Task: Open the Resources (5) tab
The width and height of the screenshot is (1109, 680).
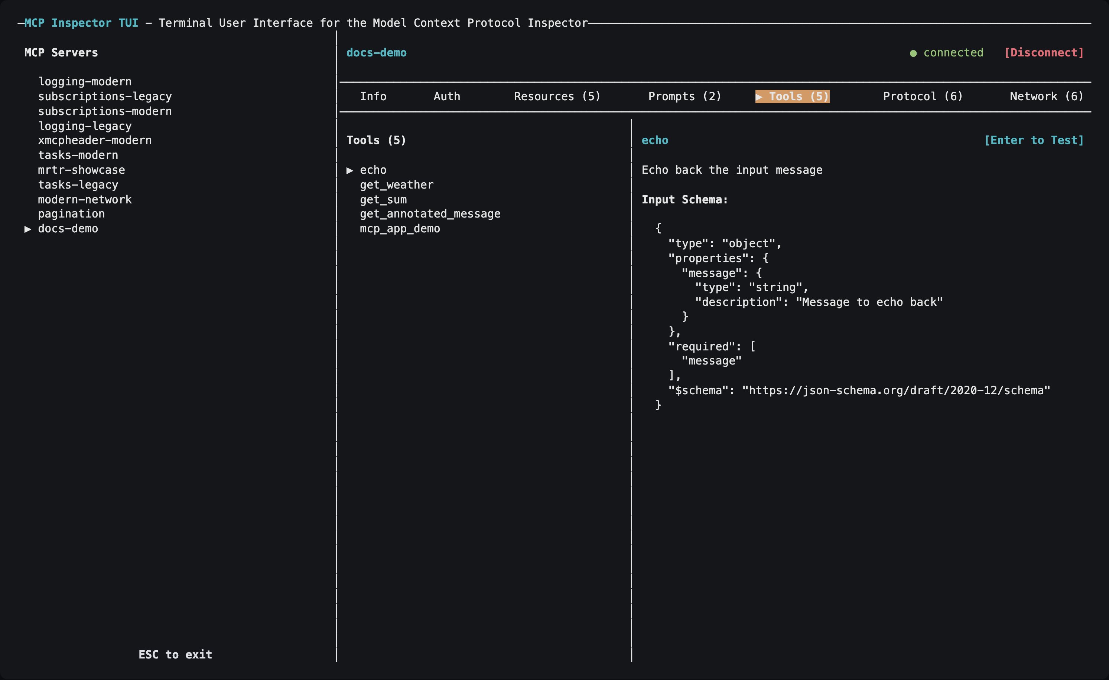Action: click(x=557, y=96)
